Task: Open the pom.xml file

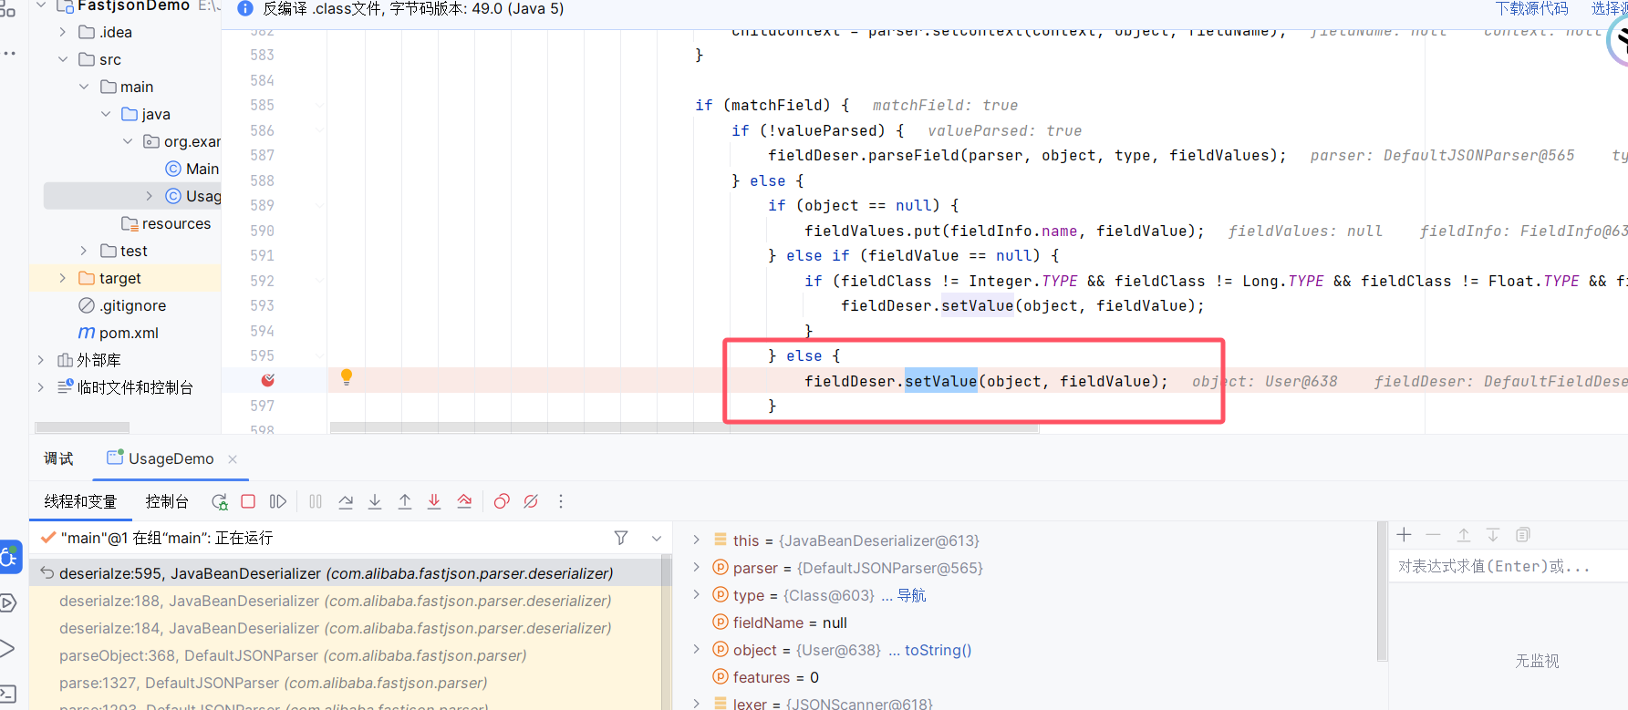Action: [x=119, y=333]
